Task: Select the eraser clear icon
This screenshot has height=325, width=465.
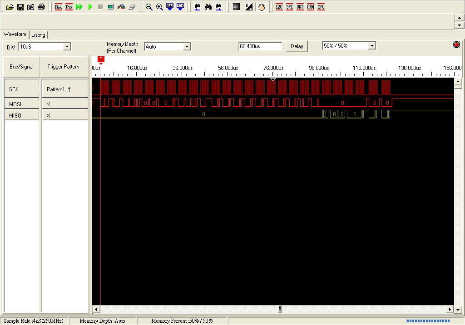Action: (132, 7)
